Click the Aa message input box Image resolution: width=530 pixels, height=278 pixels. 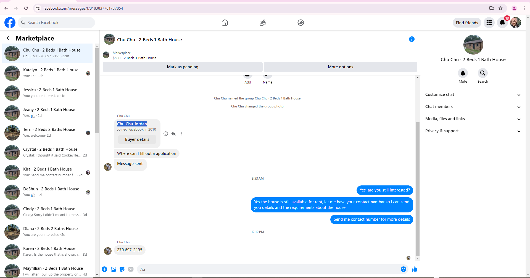[268, 269]
